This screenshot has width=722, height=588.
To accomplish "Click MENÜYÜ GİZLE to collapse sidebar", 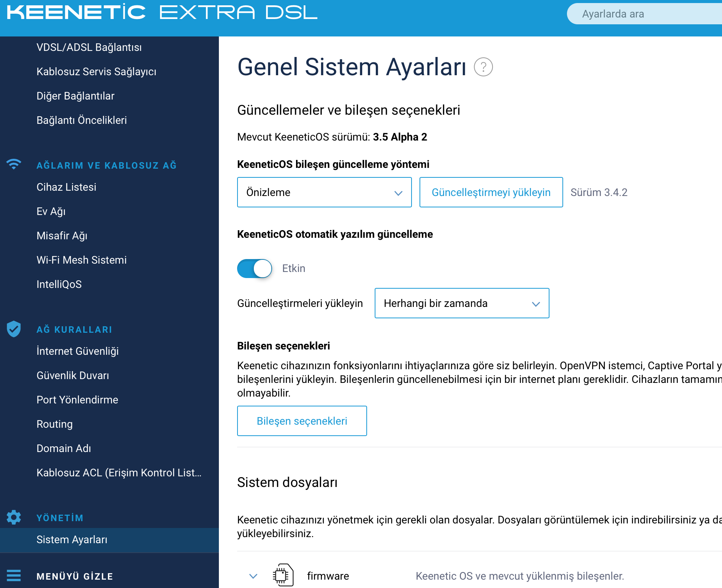I will tap(75, 576).
